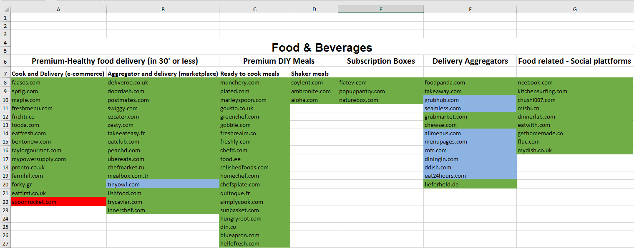Select the gousto.co.uk cell
The width and height of the screenshot is (634, 248).
pyautogui.click(x=254, y=108)
